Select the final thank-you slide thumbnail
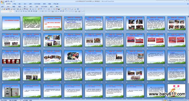This screenshot has height=101, width=189. (177, 90)
